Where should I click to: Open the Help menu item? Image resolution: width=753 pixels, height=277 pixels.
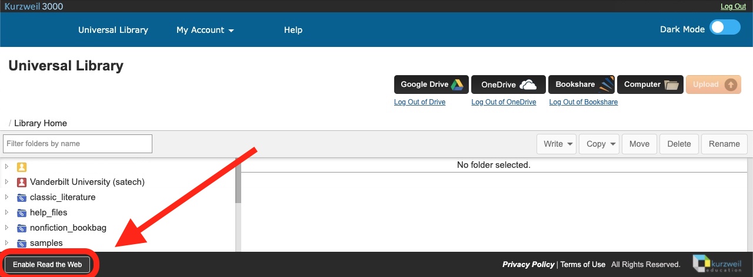[293, 30]
